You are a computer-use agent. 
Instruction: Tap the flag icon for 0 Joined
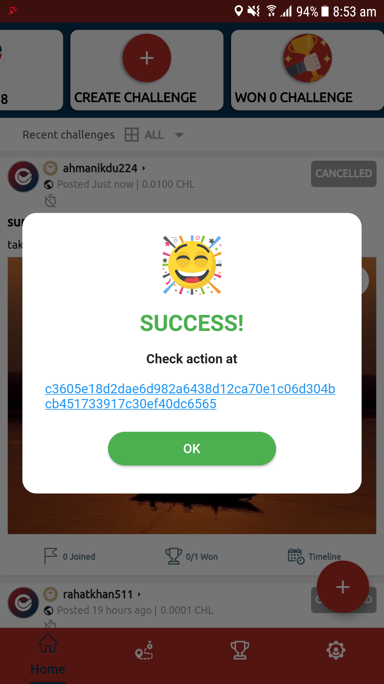pos(50,556)
